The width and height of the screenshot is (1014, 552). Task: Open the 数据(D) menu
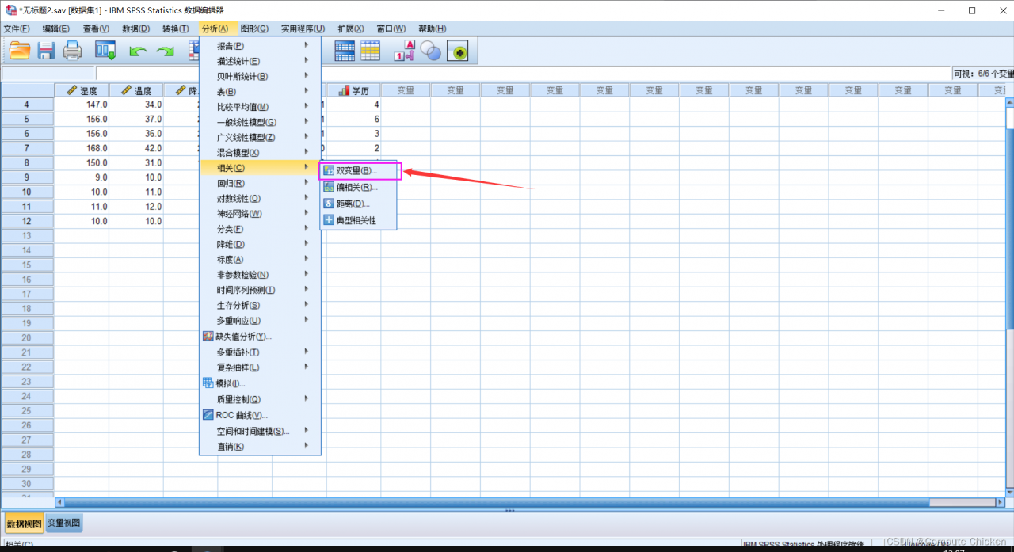click(135, 29)
